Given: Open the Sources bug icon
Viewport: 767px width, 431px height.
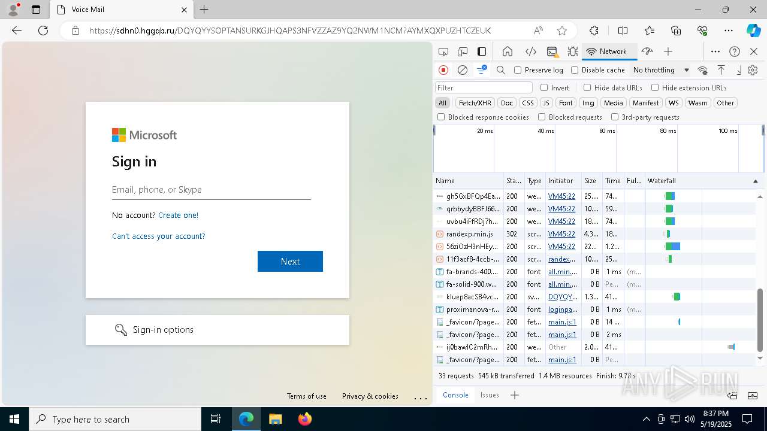Looking at the screenshot, I should 573,51.
